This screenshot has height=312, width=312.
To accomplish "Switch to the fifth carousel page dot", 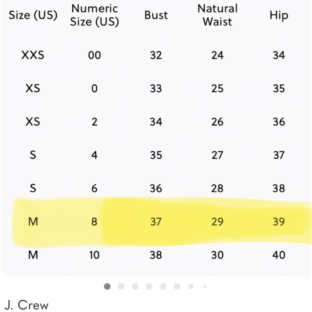I will click(163, 286).
